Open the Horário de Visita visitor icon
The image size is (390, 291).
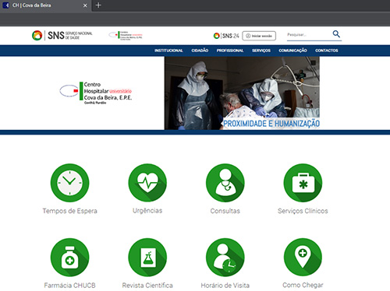[225, 258]
